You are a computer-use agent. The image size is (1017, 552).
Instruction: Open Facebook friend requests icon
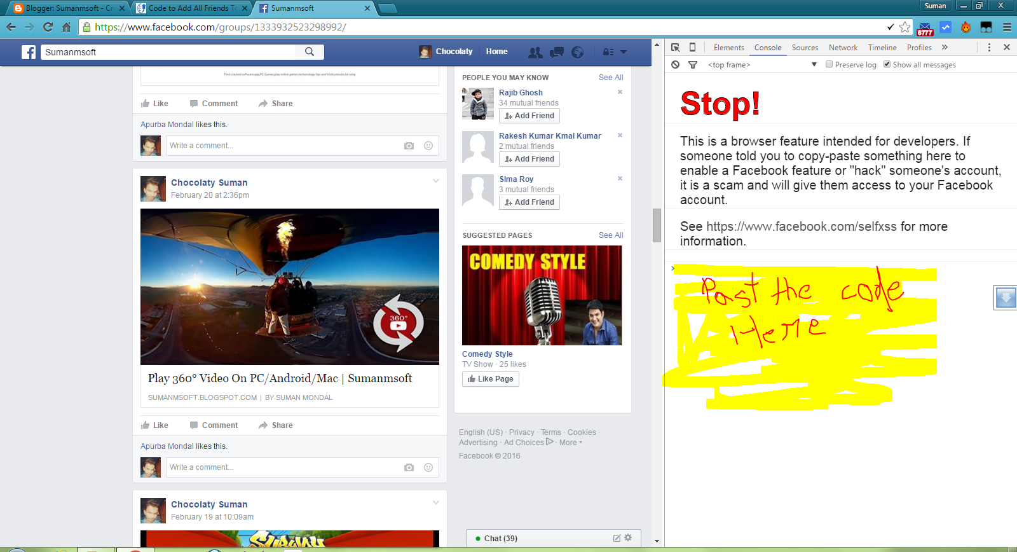click(x=536, y=52)
